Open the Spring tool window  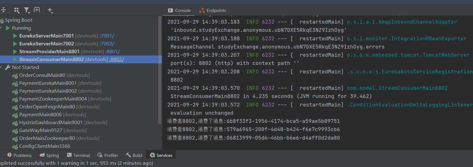[x=49, y=155]
